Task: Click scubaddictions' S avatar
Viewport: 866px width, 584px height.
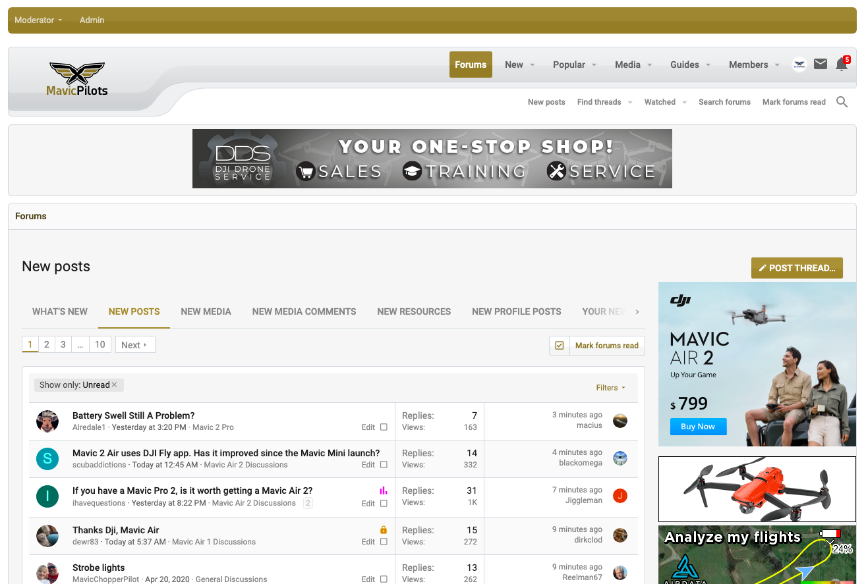Action: [47, 459]
